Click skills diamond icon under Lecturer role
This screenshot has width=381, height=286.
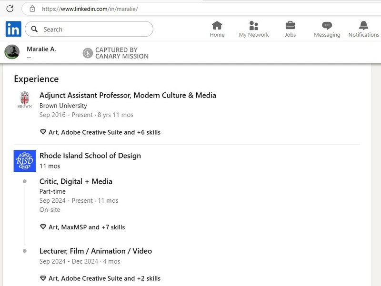coord(43,278)
